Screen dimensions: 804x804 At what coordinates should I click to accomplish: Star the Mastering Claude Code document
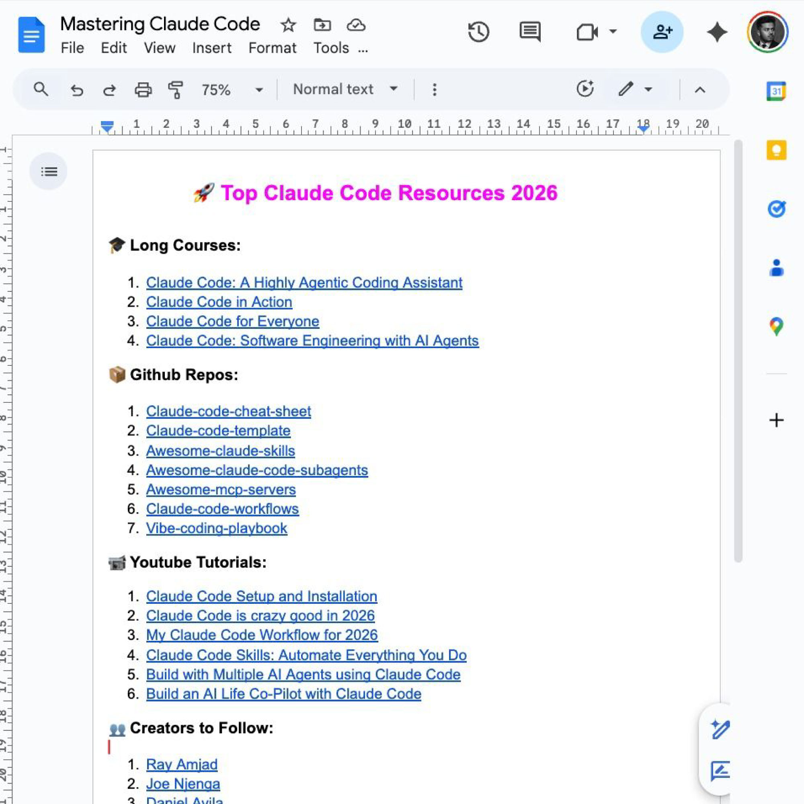(x=288, y=25)
